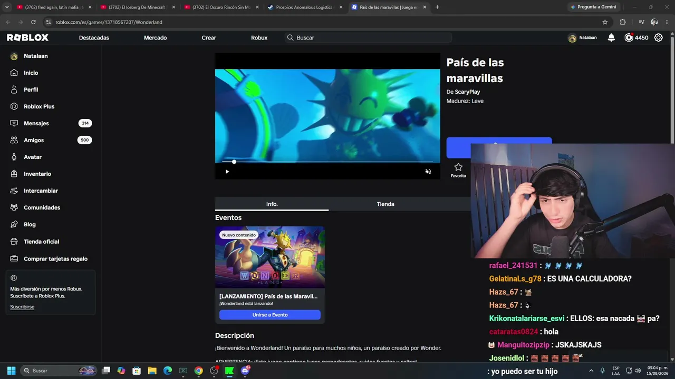Switch to the Info. tab

tap(272, 204)
